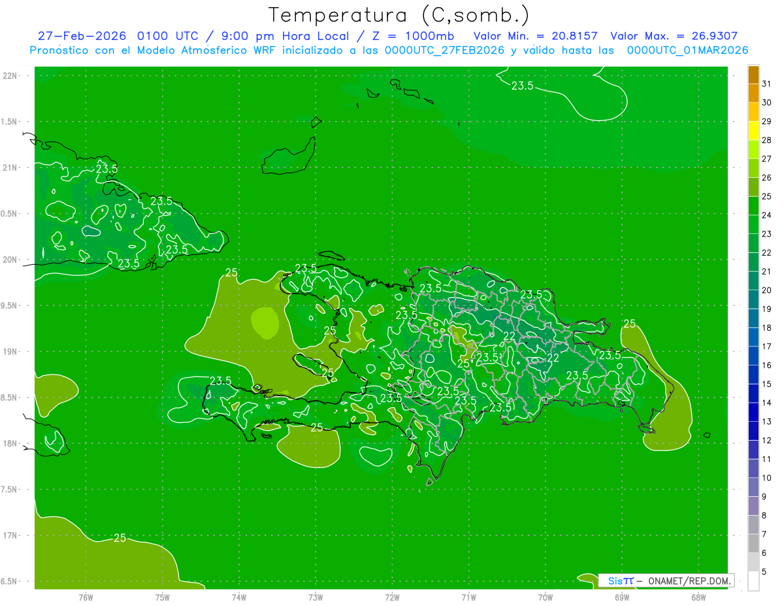Pick the yellow swatch between 28 and 29
Image resolution: width=784 pixels, height=606 pixels.
[753, 131]
